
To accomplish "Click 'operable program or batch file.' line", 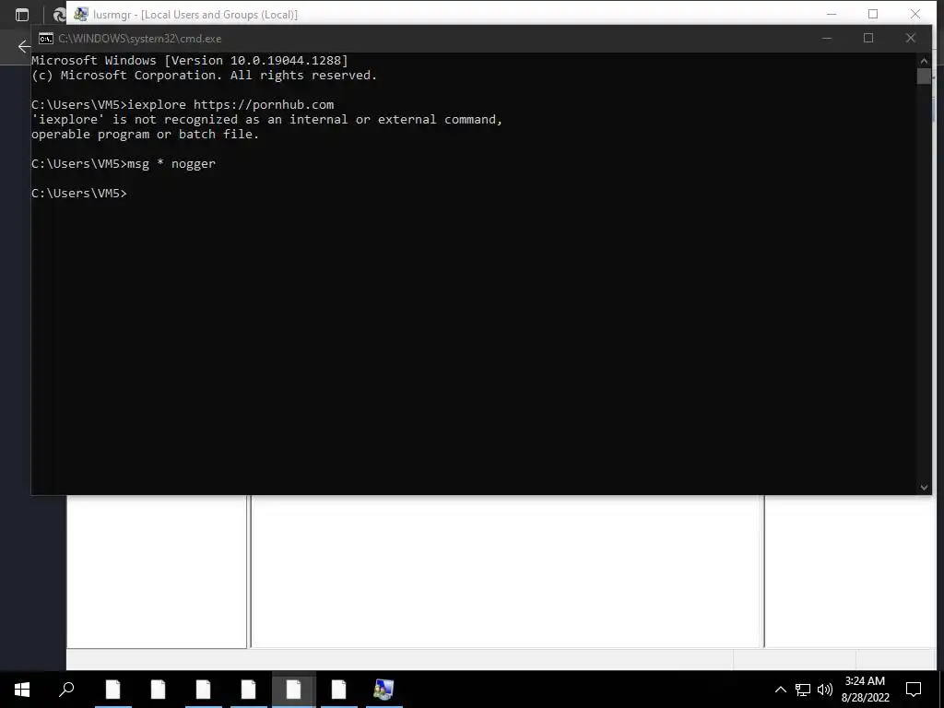I will 145,135.
